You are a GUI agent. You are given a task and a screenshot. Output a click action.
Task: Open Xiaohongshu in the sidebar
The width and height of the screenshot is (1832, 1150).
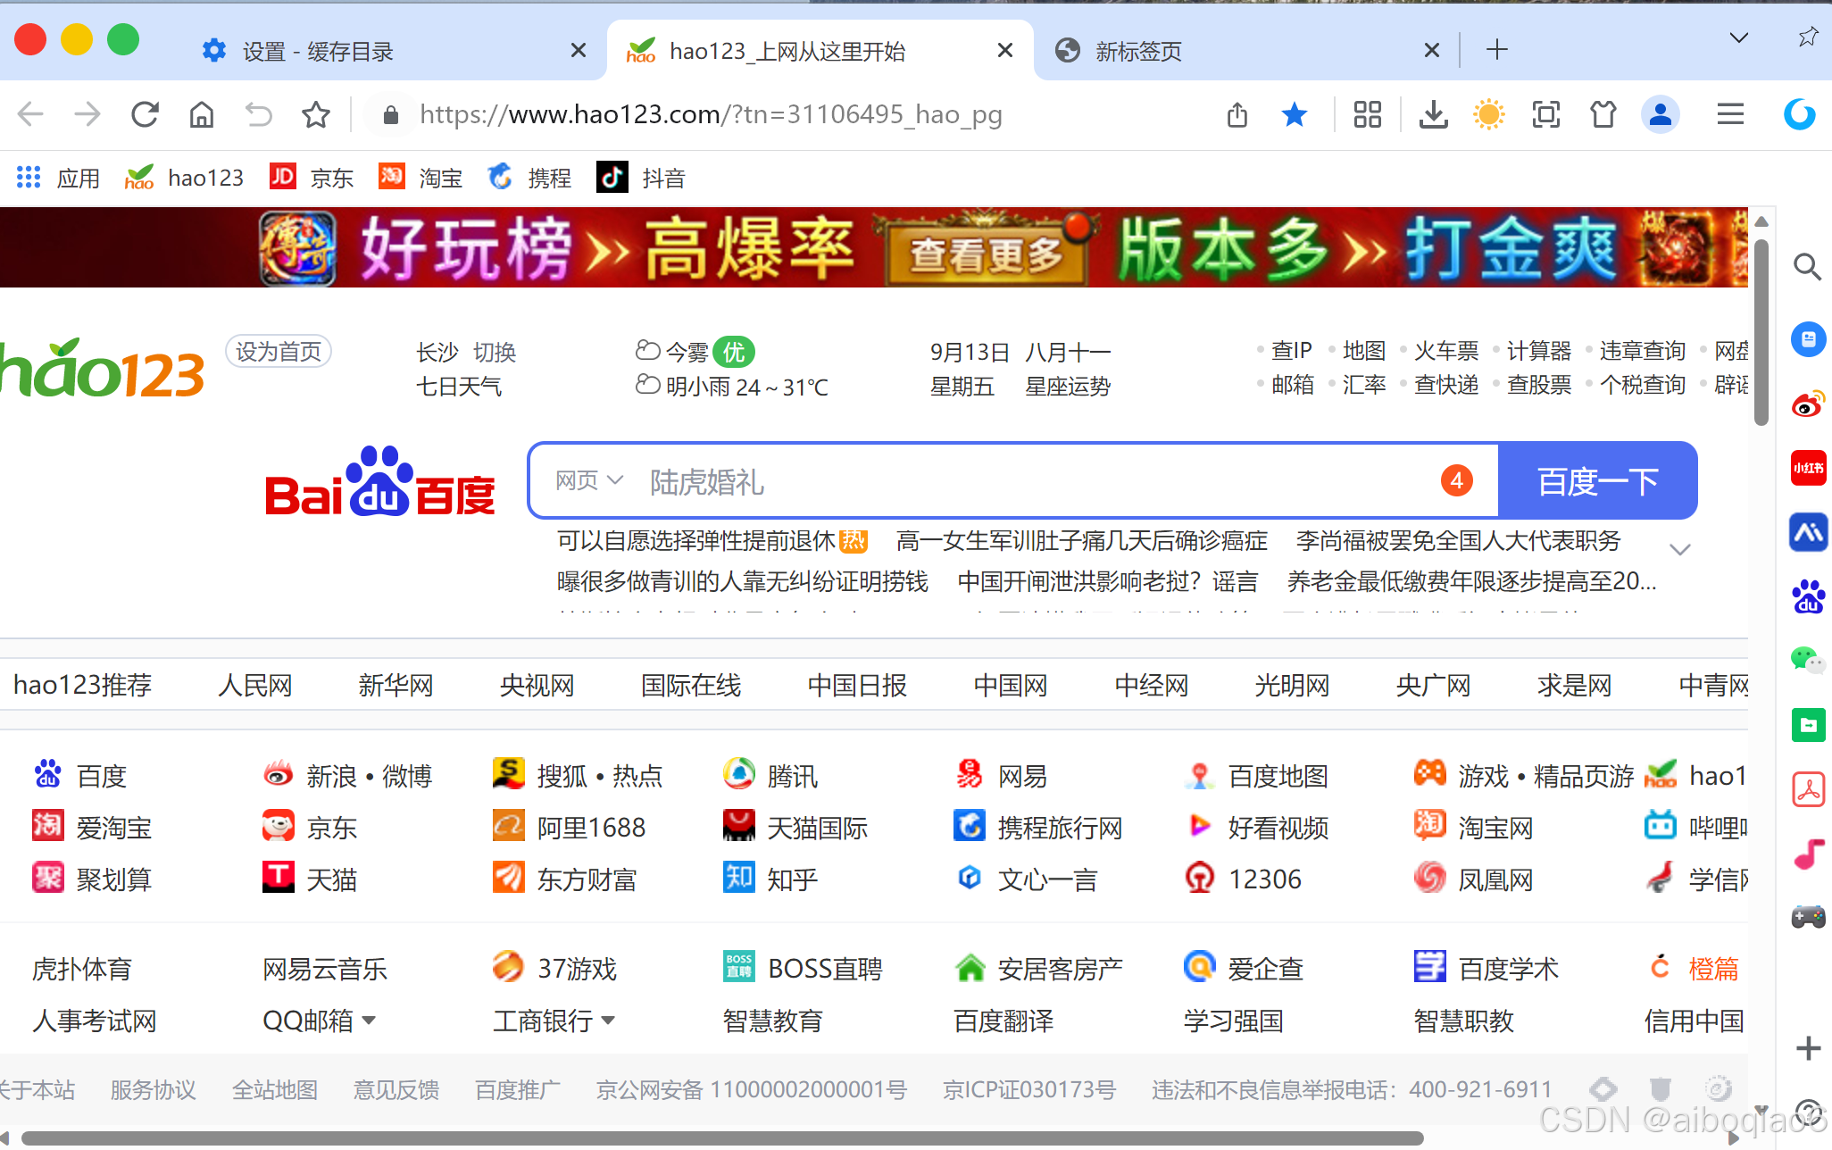pos(1809,468)
